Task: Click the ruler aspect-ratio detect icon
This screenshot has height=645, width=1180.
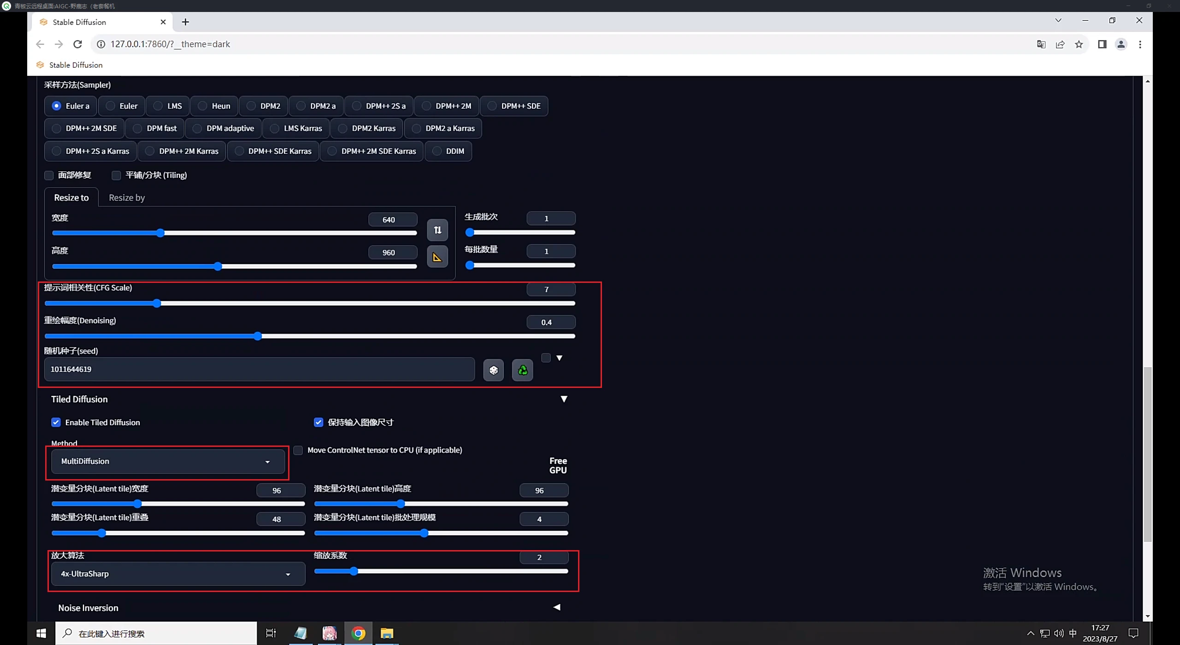Action: 437,257
